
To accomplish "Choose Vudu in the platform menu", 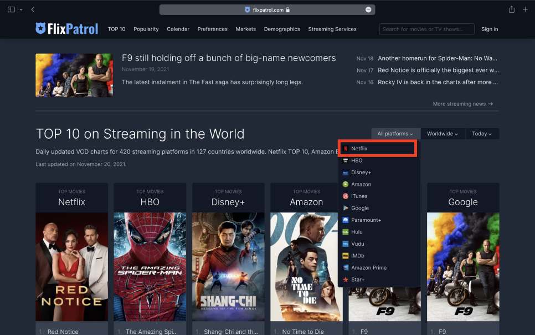I will pos(379,243).
